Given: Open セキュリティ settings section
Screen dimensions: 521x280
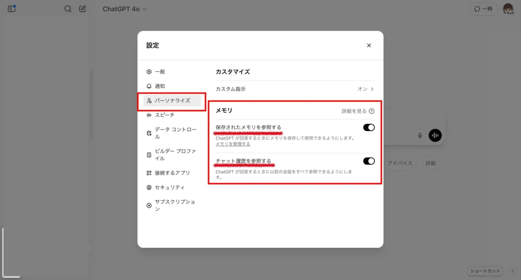Looking at the screenshot, I should [172, 188].
